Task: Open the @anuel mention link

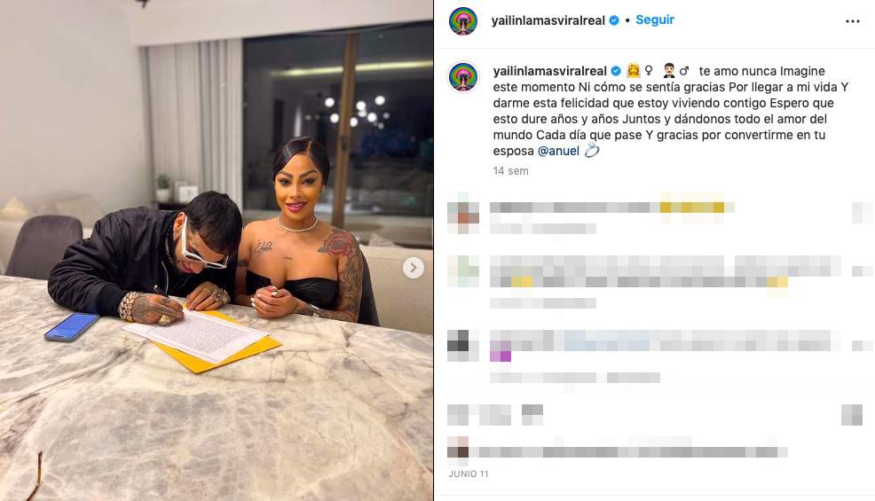Action: pos(558,152)
